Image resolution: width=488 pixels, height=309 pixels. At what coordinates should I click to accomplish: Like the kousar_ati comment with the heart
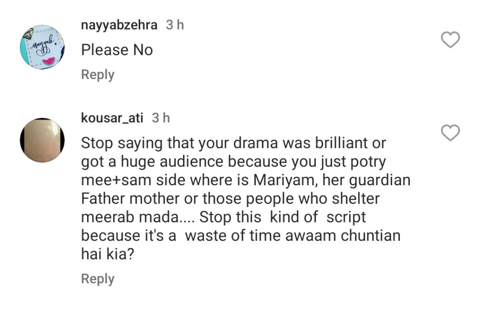pyautogui.click(x=450, y=133)
